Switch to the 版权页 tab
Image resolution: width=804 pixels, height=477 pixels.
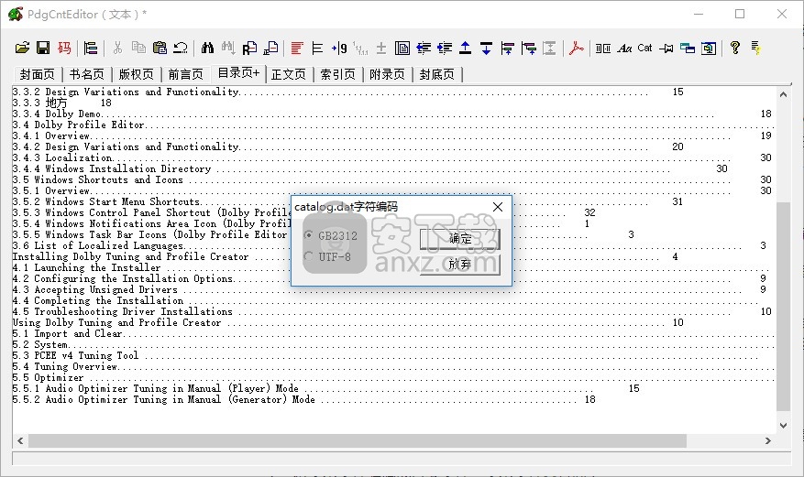coord(136,75)
